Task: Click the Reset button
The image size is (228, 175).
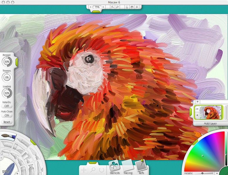Action: [7, 122]
